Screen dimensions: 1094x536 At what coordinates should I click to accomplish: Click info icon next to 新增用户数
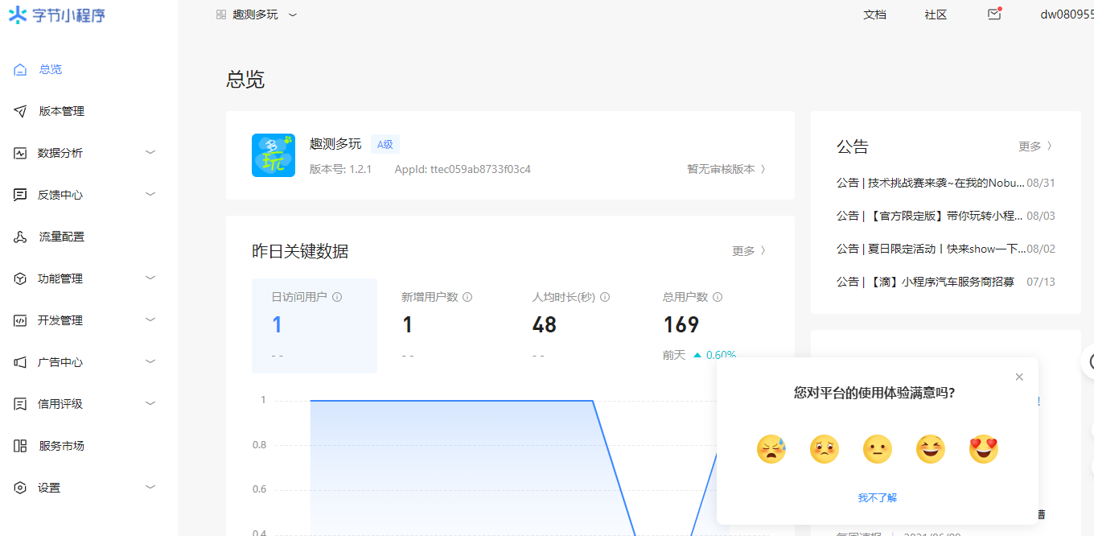467,297
